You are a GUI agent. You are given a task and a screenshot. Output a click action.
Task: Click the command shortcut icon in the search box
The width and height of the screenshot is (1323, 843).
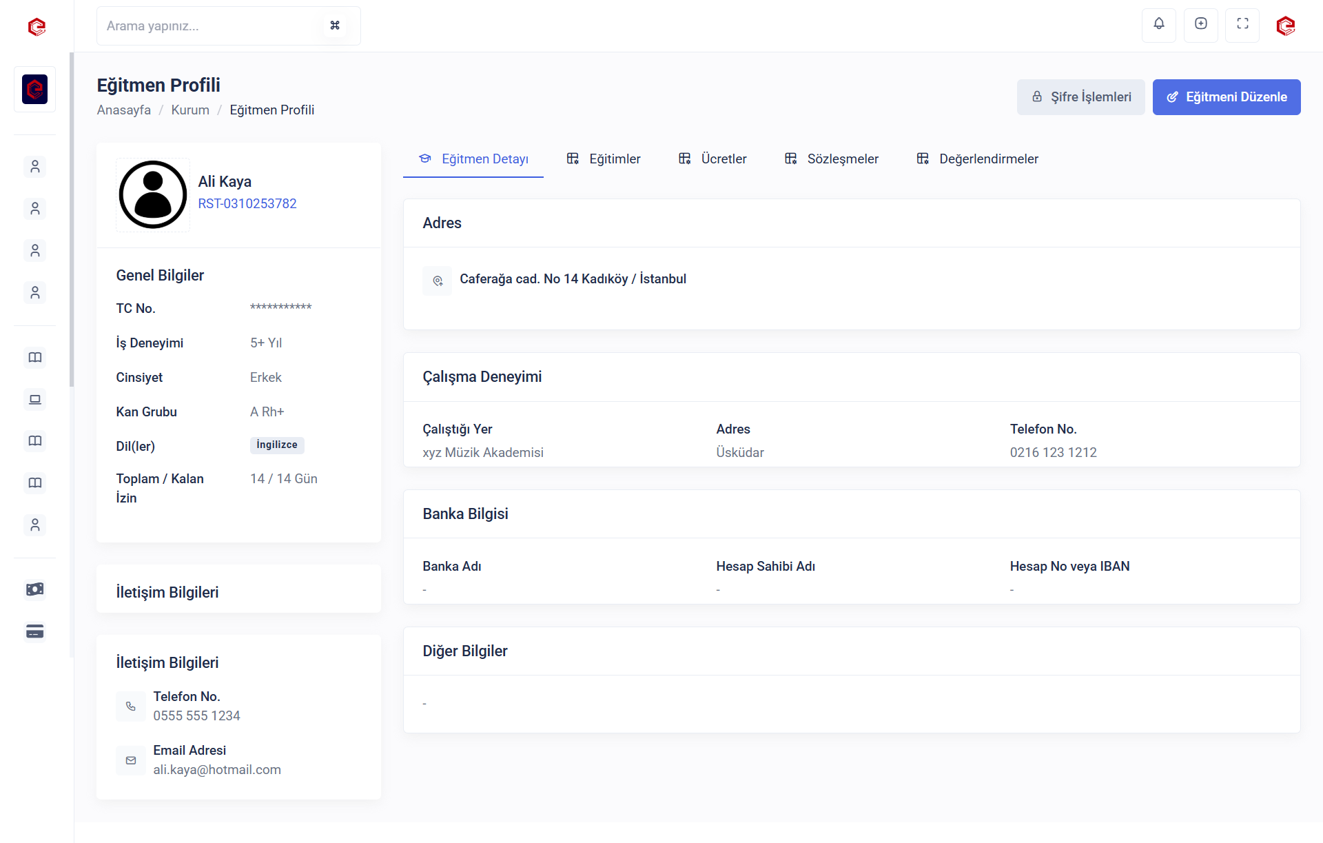pyautogui.click(x=335, y=26)
